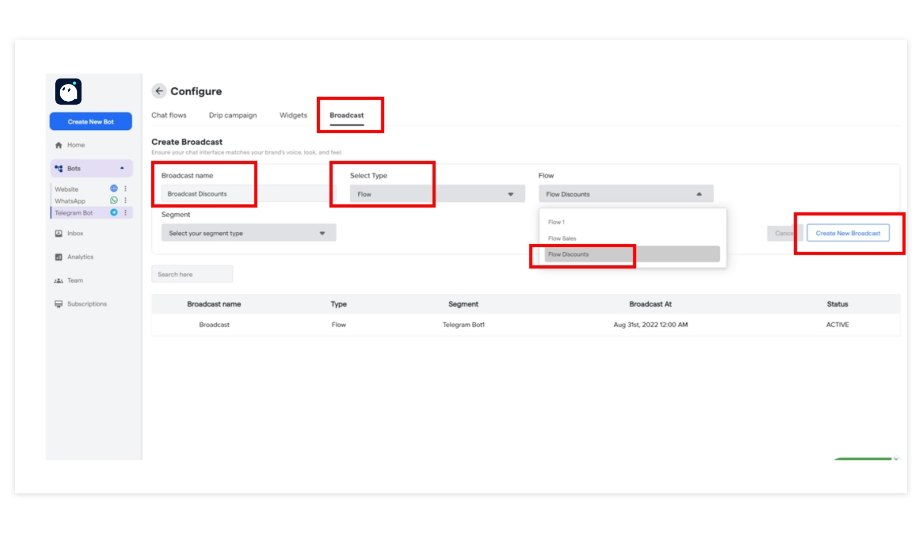Viewport: 922px width, 533px height.
Task: Click the Broadcast At column header
Action: tap(650, 304)
